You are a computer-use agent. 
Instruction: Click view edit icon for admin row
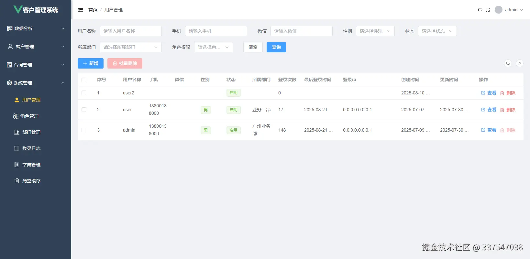[483, 130]
